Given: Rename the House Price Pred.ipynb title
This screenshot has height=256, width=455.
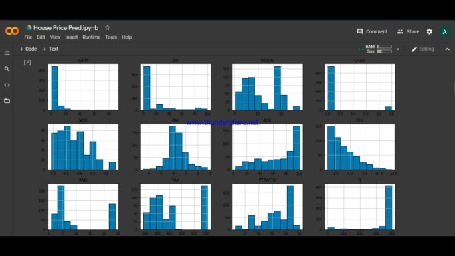Looking at the screenshot, I should (66, 28).
